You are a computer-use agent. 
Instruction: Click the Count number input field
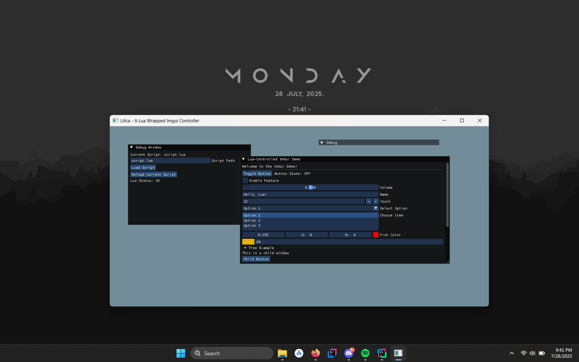click(303, 201)
